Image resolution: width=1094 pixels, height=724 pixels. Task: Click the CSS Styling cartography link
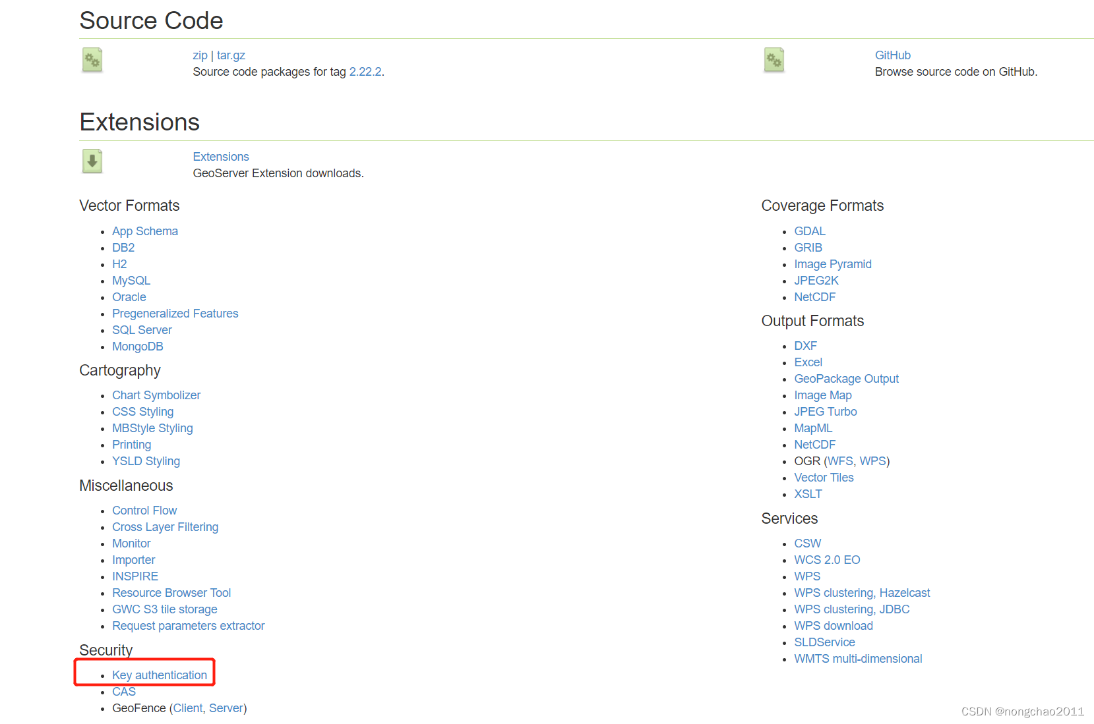point(142,411)
